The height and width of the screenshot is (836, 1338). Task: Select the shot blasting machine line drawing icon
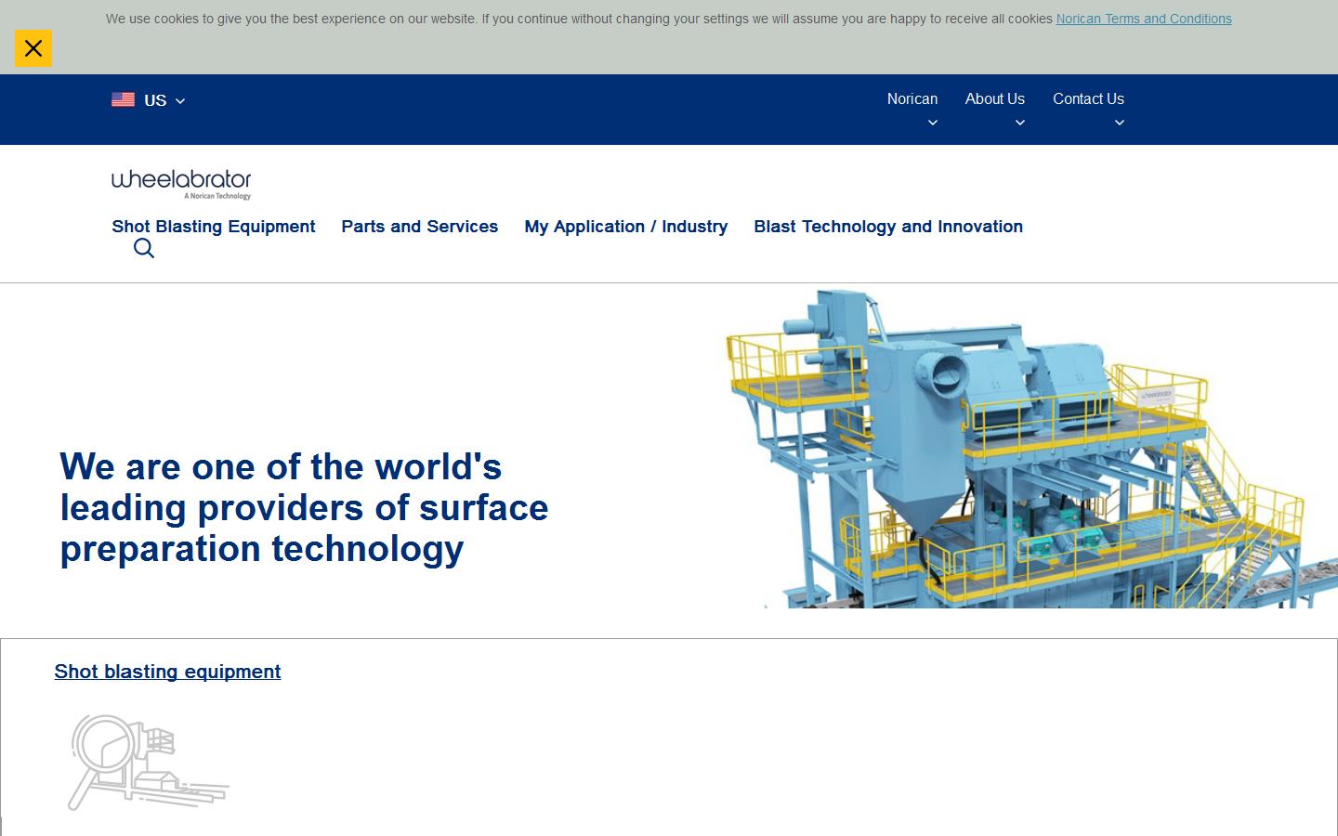tap(147, 762)
